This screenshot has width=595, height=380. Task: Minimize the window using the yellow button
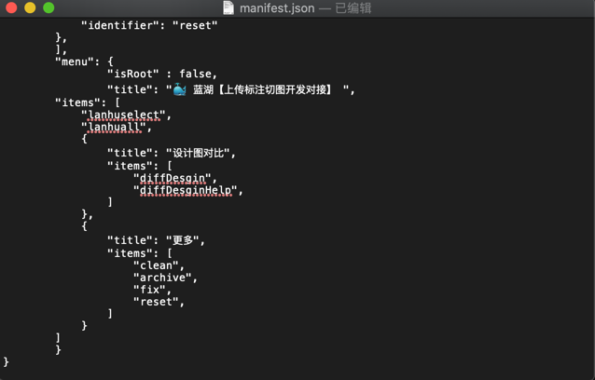30,8
